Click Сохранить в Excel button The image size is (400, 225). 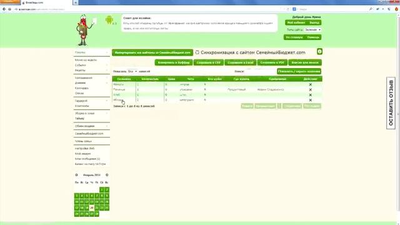[x=240, y=62]
